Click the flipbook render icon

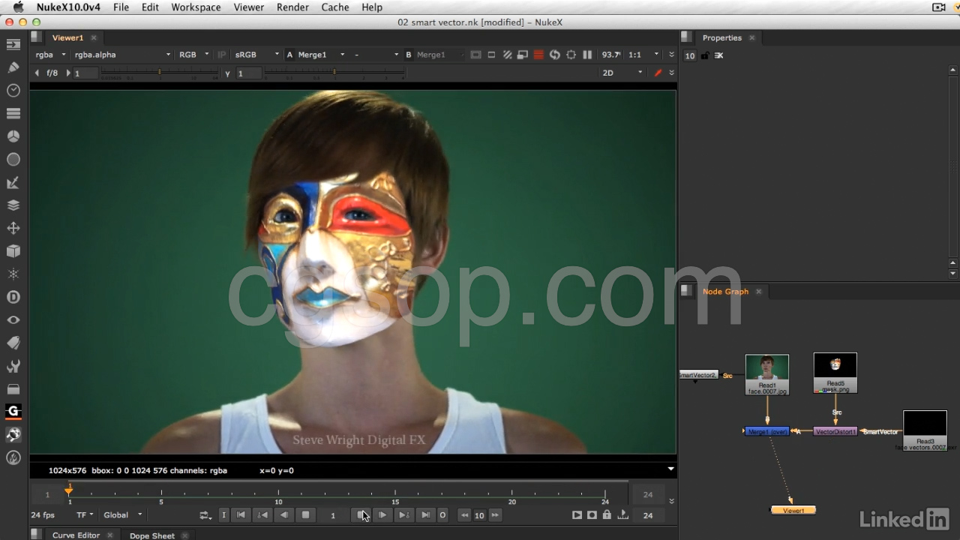point(577,515)
